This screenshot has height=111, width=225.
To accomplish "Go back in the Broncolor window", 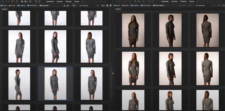I will [3, 1].
